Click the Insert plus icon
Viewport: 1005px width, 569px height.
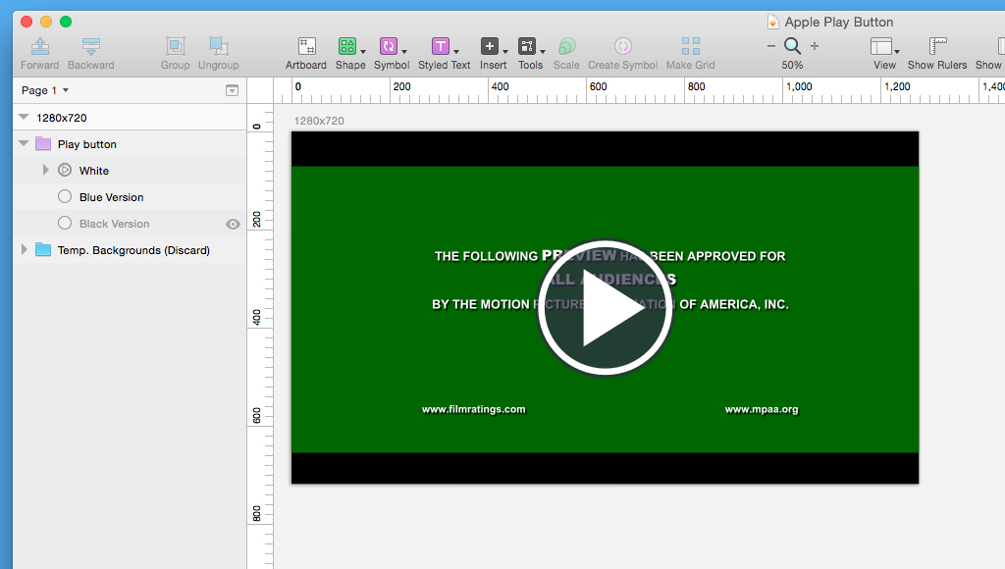point(489,46)
